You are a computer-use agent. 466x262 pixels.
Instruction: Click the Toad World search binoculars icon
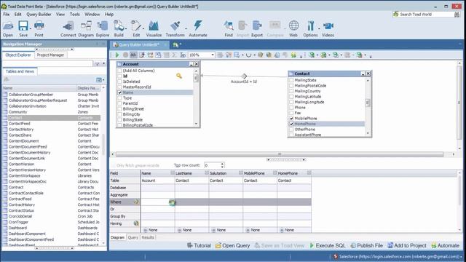click(457, 15)
